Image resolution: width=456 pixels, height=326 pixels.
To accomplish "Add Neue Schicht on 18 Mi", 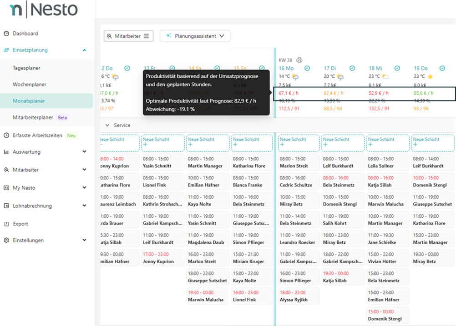I will [387, 142].
